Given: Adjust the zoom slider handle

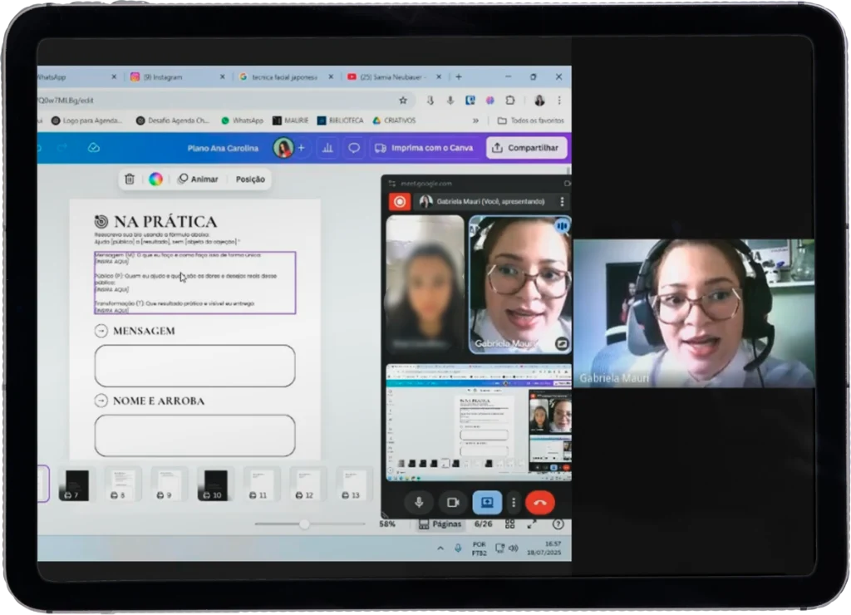Looking at the screenshot, I should [x=304, y=524].
